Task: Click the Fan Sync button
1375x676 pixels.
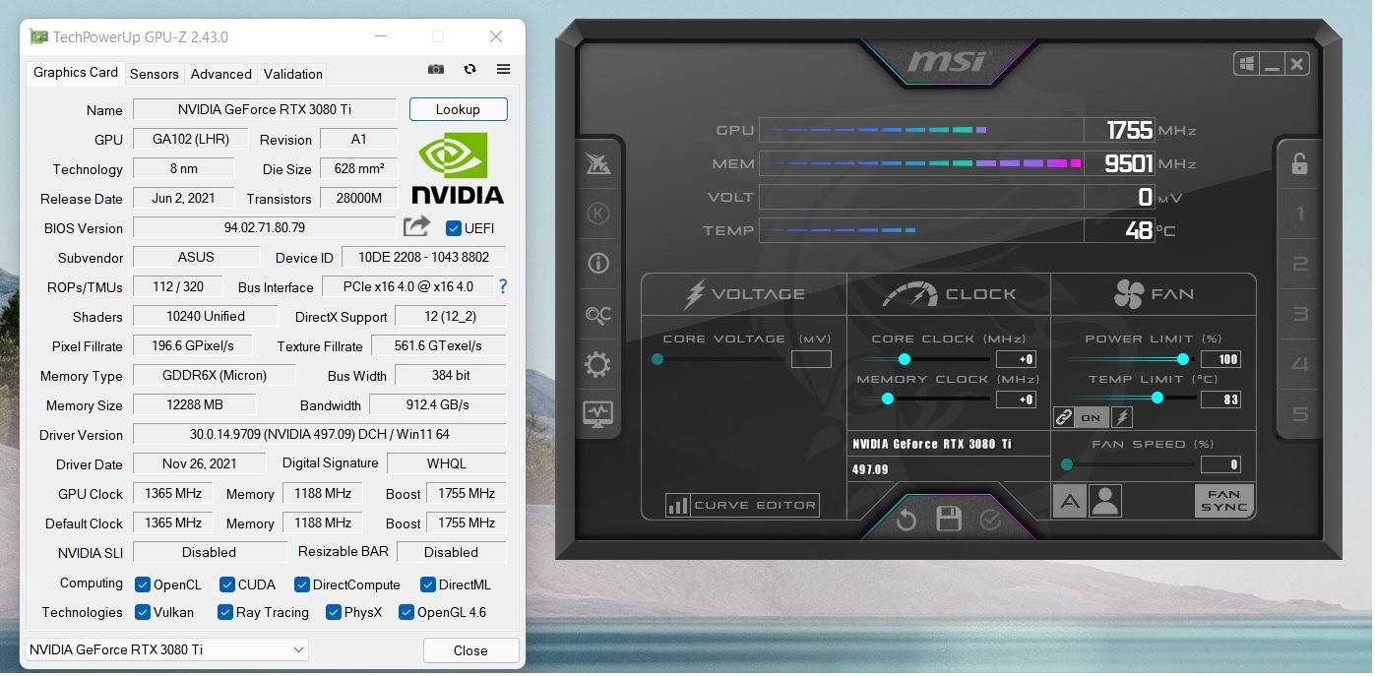Action: pyautogui.click(x=1223, y=501)
